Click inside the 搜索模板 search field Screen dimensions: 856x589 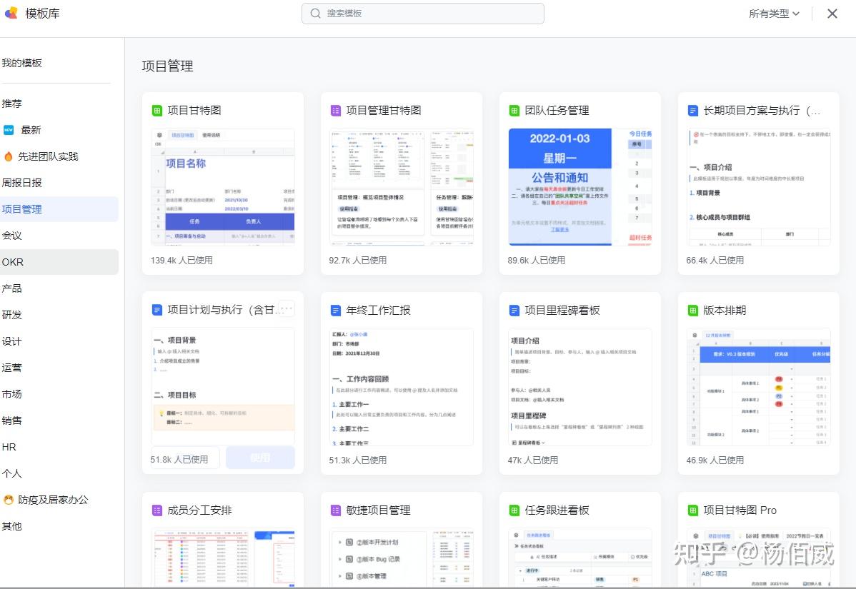click(422, 13)
